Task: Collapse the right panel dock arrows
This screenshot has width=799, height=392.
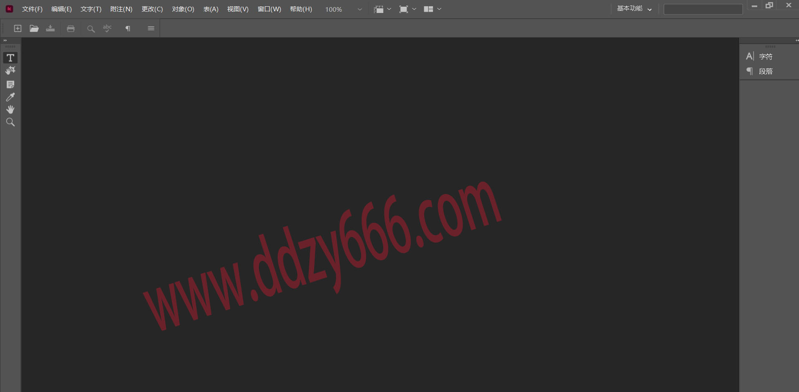Action: tap(796, 41)
